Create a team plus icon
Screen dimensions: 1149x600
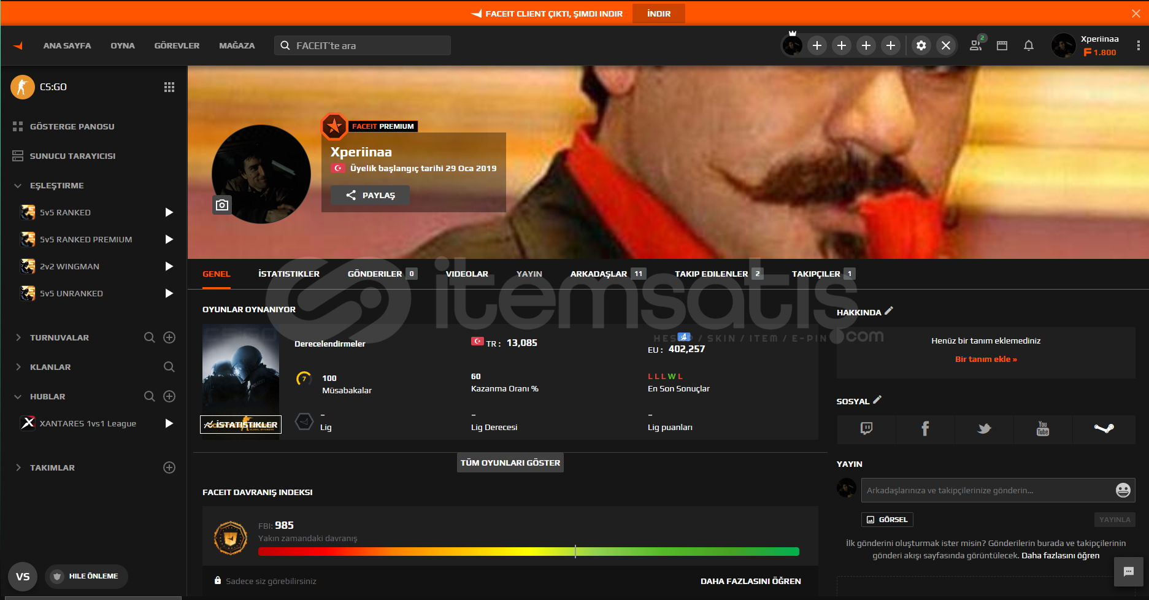tap(169, 467)
